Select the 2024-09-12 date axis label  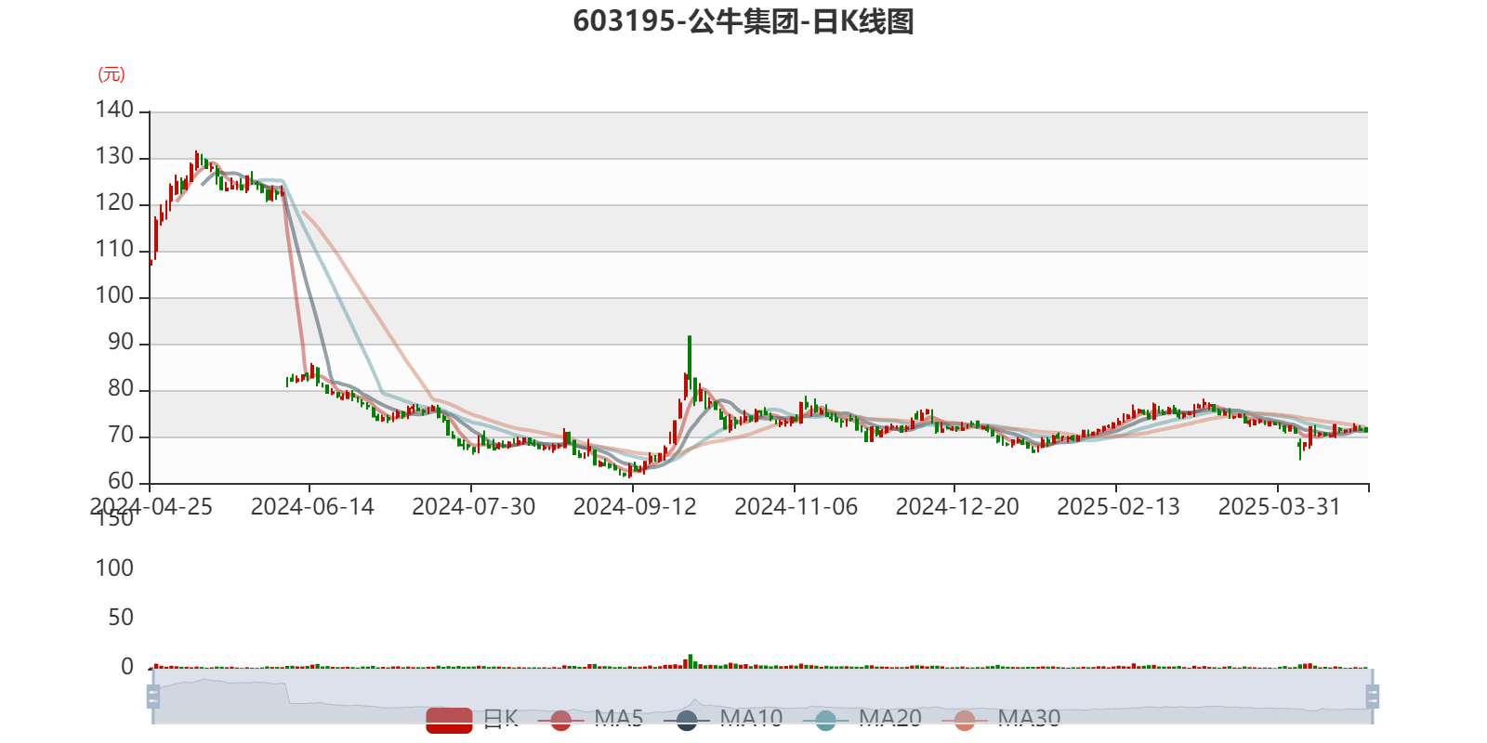click(x=634, y=506)
